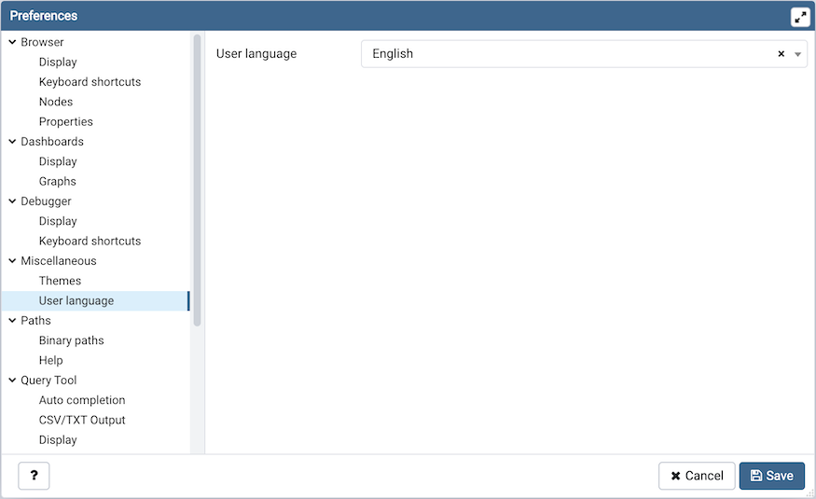This screenshot has width=816, height=499.
Task: Collapse the Dashboards tree section
Action: click(x=12, y=142)
